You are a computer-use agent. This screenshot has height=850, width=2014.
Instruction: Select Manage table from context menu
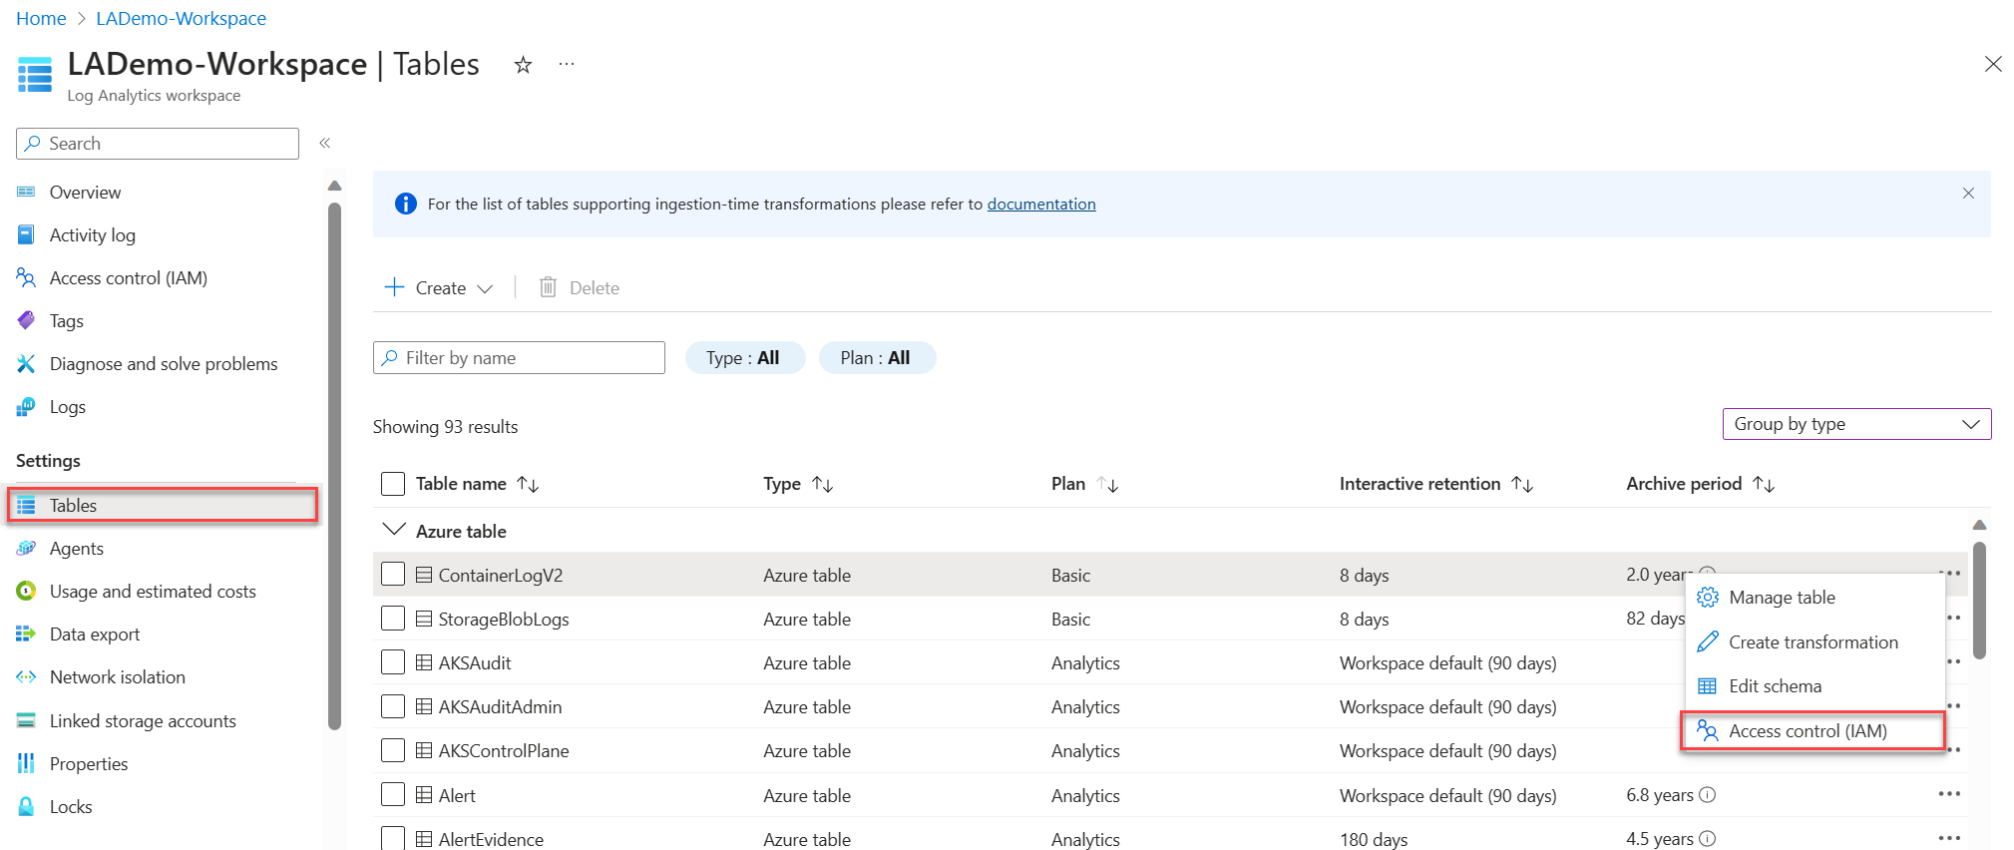tap(1782, 598)
